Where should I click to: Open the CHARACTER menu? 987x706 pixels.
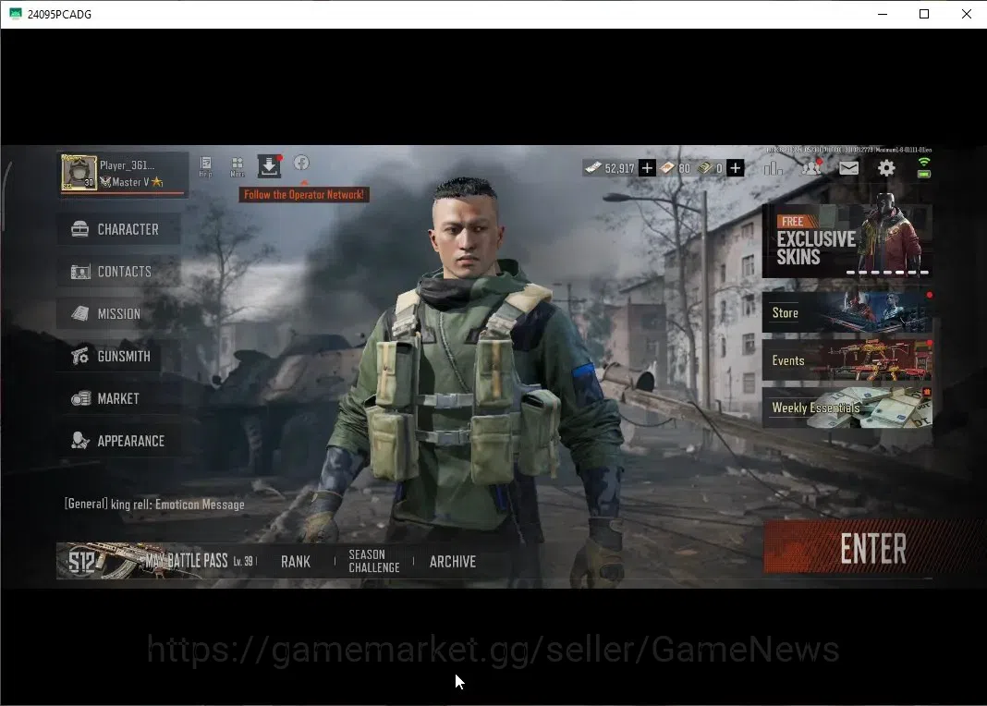pyautogui.click(x=118, y=229)
